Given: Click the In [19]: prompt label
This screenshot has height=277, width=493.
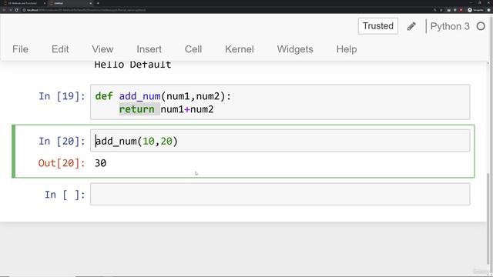Looking at the screenshot, I should pyautogui.click(x=62, y=96).
